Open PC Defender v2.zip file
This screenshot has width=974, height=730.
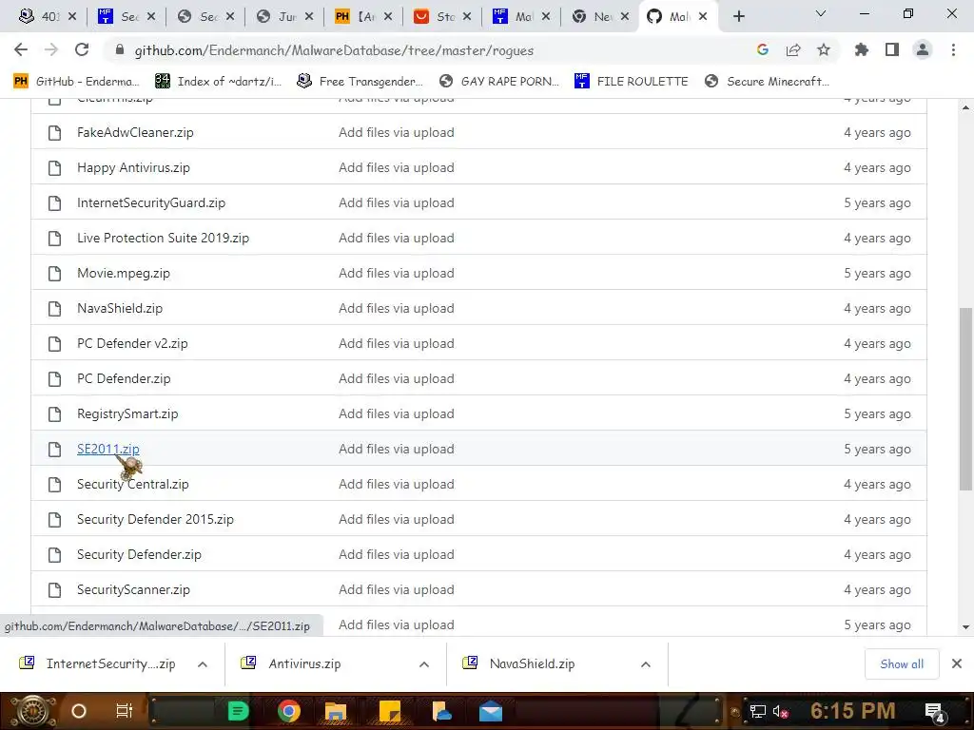pos(131,343)
